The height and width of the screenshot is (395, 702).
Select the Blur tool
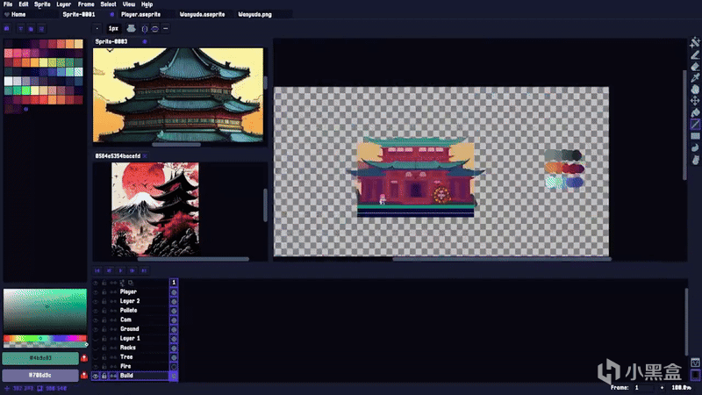695,160
